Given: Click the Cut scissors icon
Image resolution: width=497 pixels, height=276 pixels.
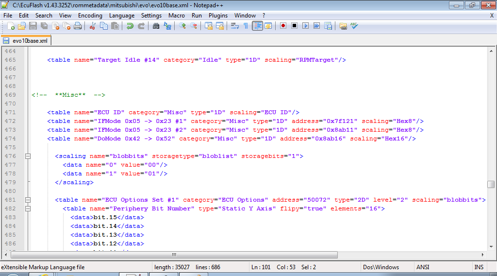Looking at the screenshot, I should pos(92,26).
